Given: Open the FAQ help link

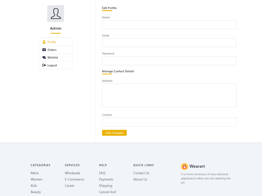Looking at the screenshot, I should point(102,173).
